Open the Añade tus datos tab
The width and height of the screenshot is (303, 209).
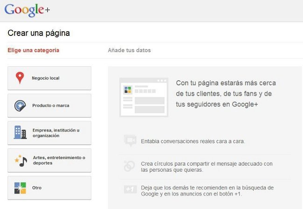tap(129, 50)
